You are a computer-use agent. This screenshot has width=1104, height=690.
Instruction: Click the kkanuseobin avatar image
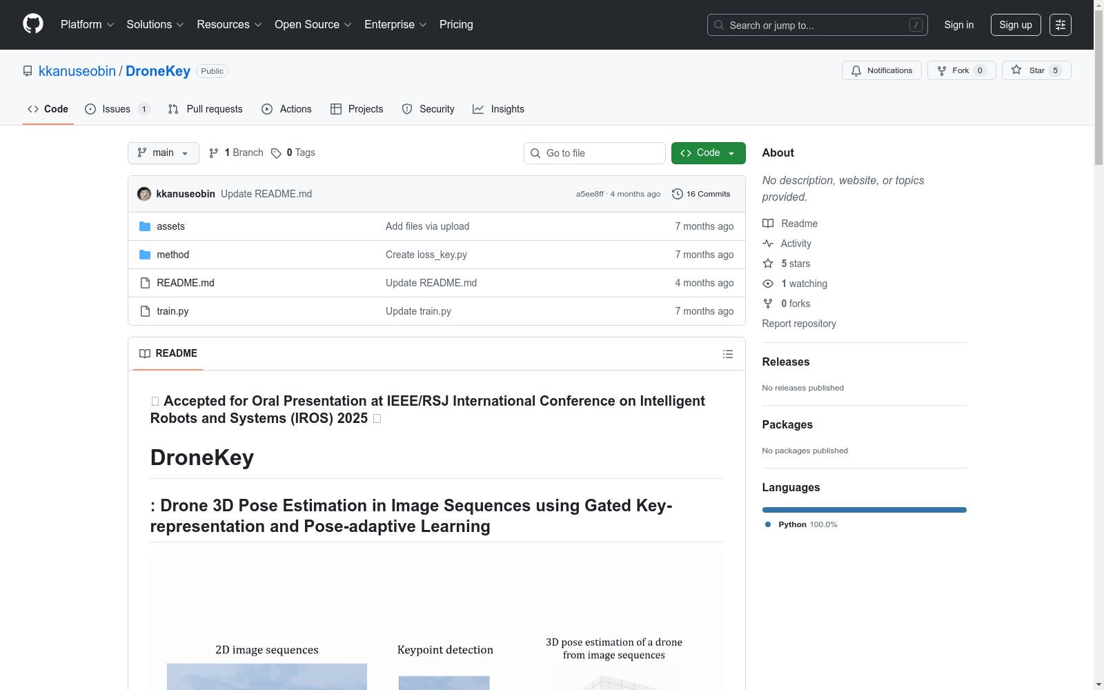click(144, 194)
